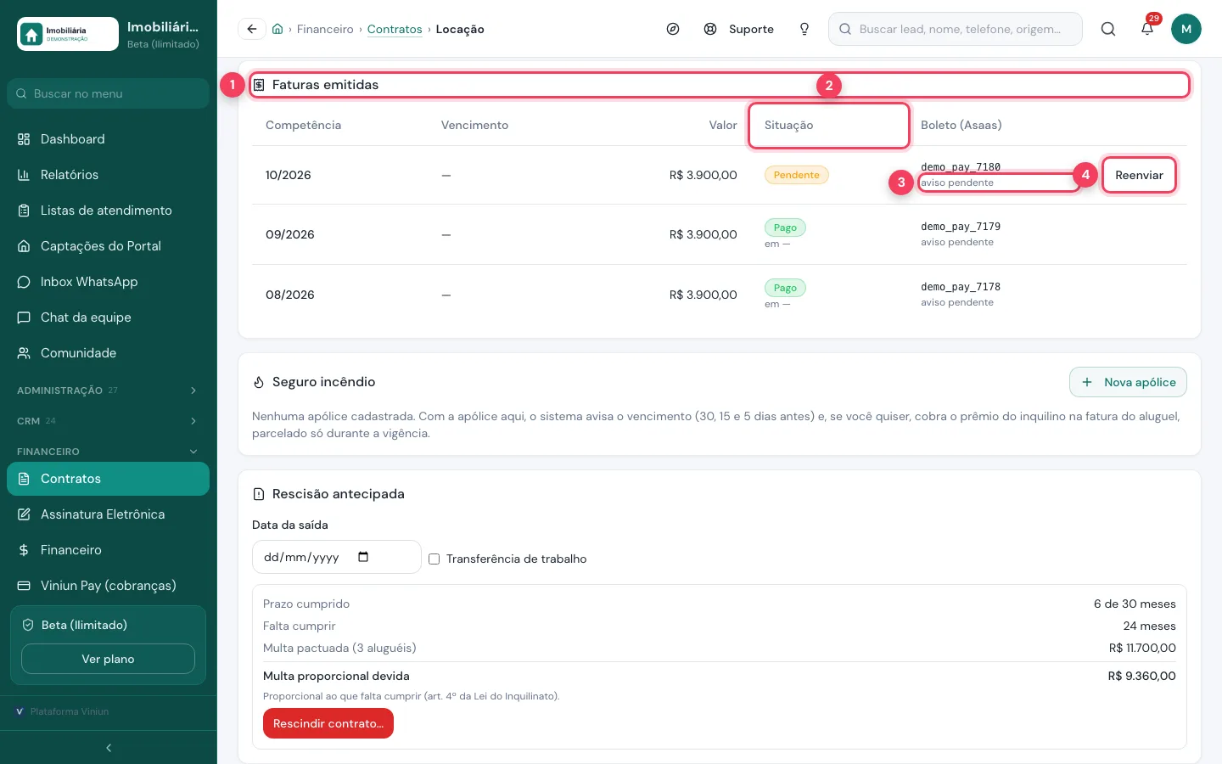The width and height of the screenshot is (1222, 764).
Task: Open Financeiro item with dollar icon
Action: pyautogui.click(x=108, y=550)
